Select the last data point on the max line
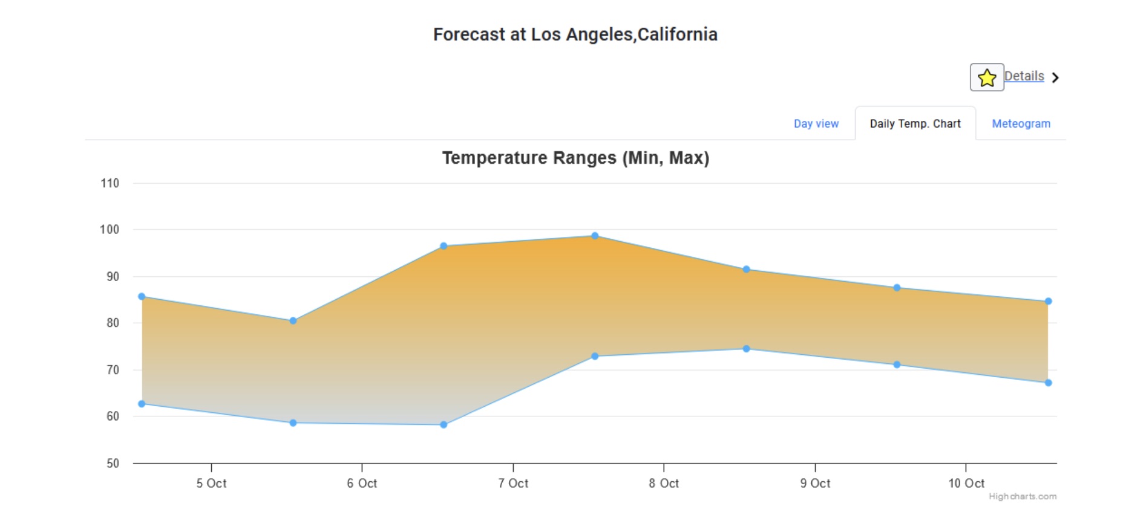Viewport: 1123px width, 515px height. [x=1049, y=300]
